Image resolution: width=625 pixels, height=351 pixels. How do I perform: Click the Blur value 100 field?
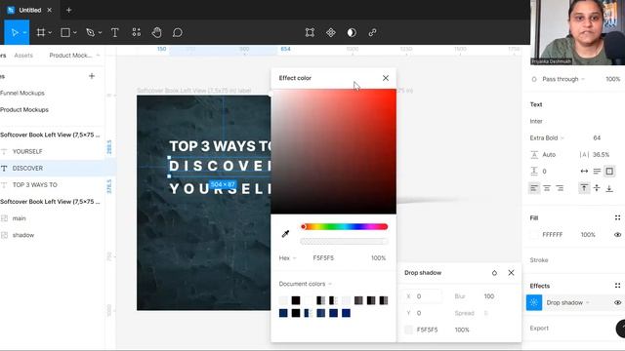(489, 296)
